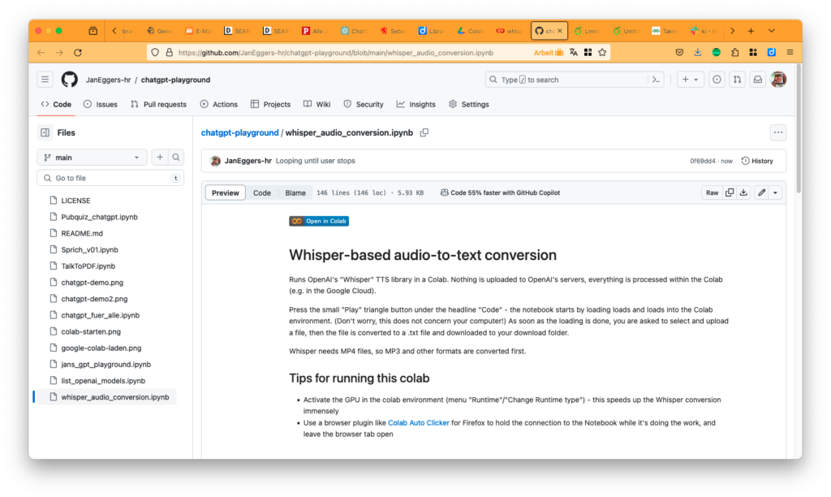Screen dimensions: 831x497
Task: Download the raw file
Action: click(743, 192)
